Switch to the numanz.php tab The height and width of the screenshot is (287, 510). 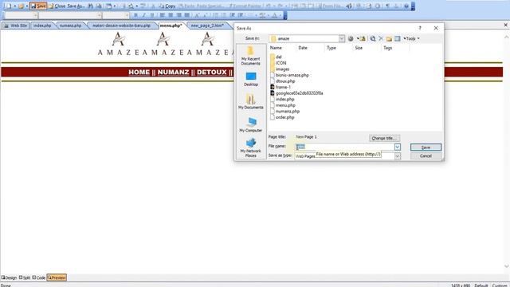coord(71,26)
